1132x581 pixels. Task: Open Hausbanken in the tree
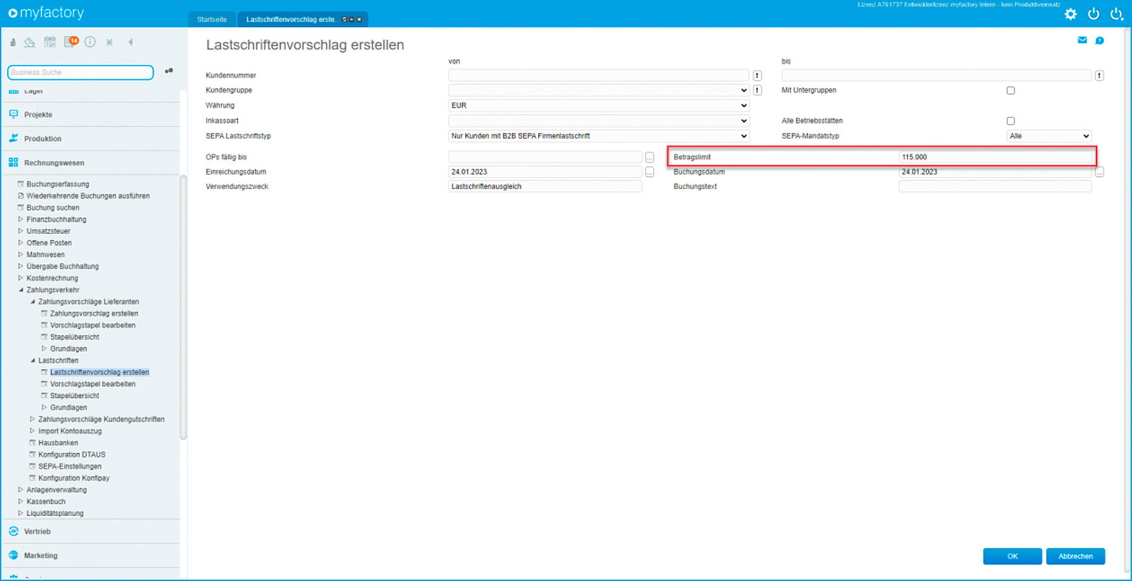tap(58, 443)
